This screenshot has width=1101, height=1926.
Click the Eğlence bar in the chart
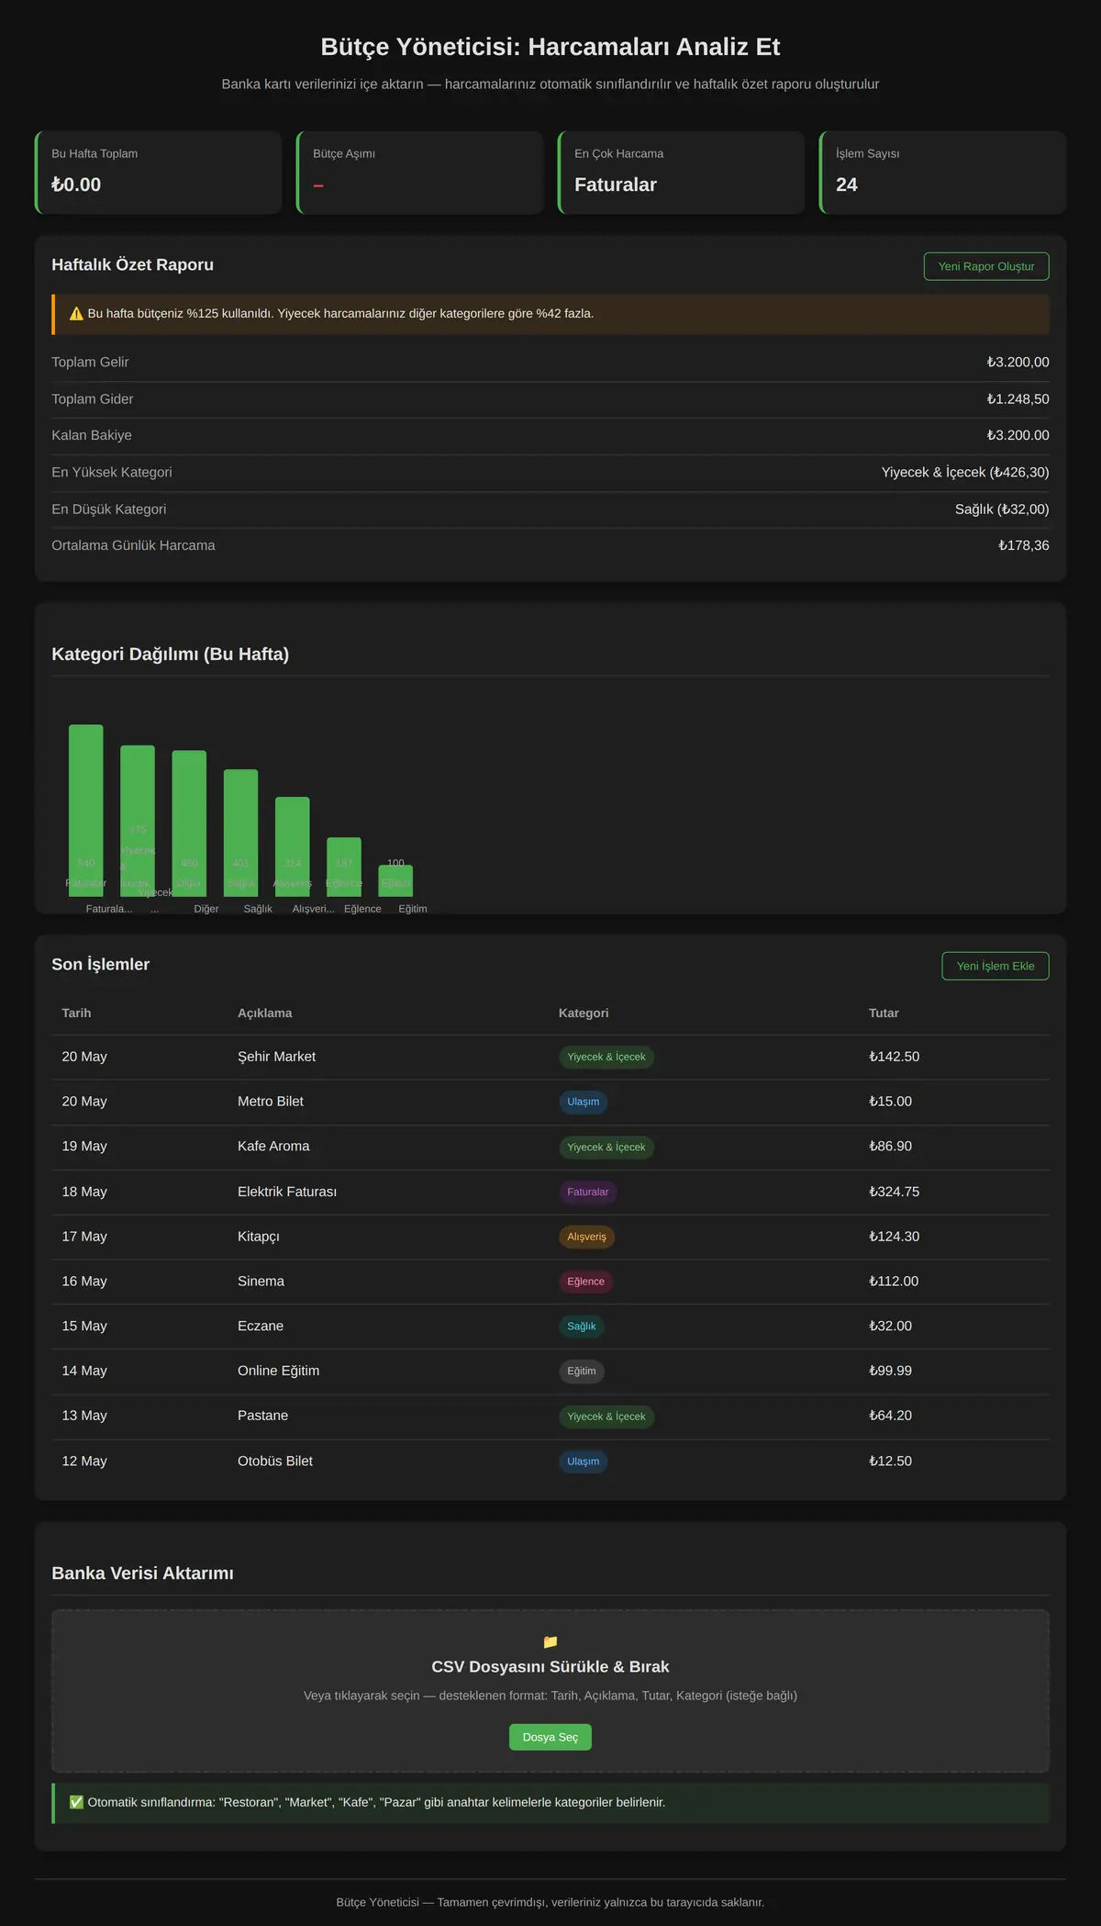[344, 867]
